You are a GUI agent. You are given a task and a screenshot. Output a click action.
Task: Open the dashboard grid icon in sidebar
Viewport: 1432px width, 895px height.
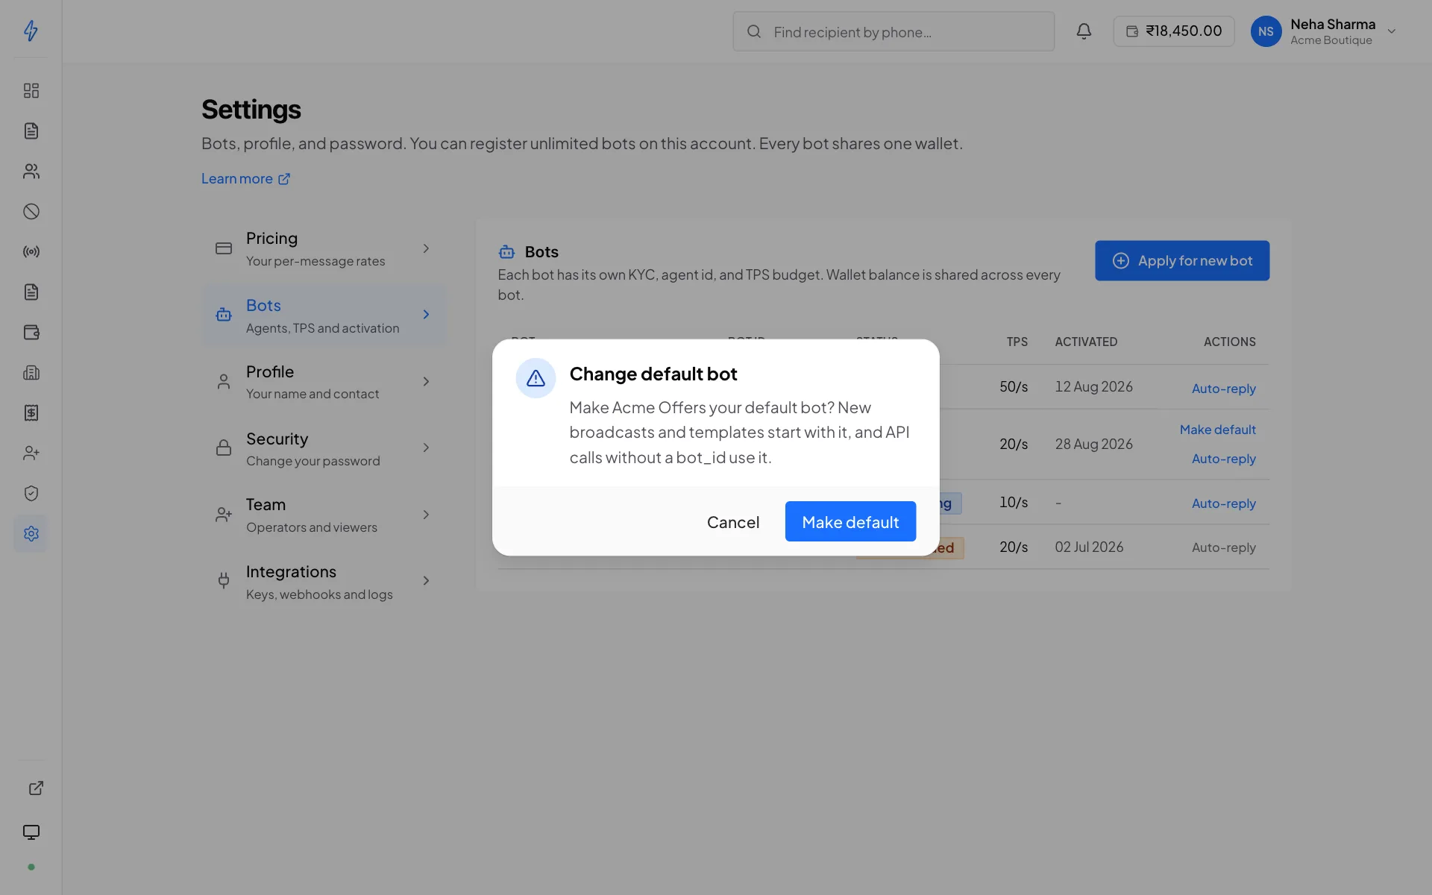pos(31,91)
